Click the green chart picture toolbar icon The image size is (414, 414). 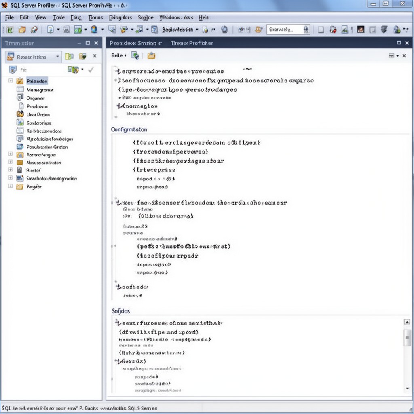click(x=78, y=30)
